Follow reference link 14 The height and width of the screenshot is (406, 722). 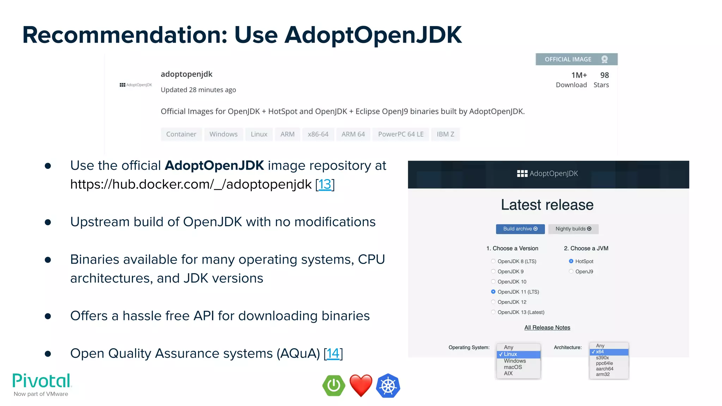tap(333, 353)
